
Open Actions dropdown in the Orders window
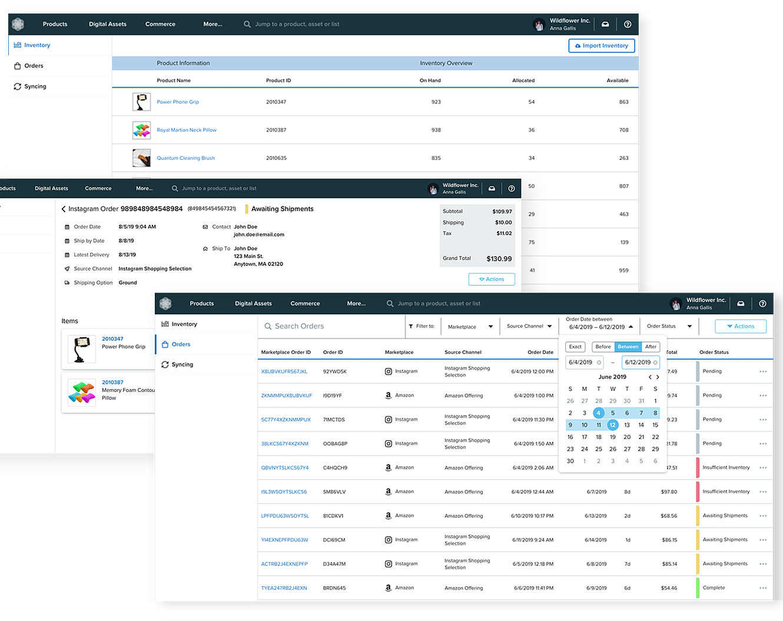point(741,326)
